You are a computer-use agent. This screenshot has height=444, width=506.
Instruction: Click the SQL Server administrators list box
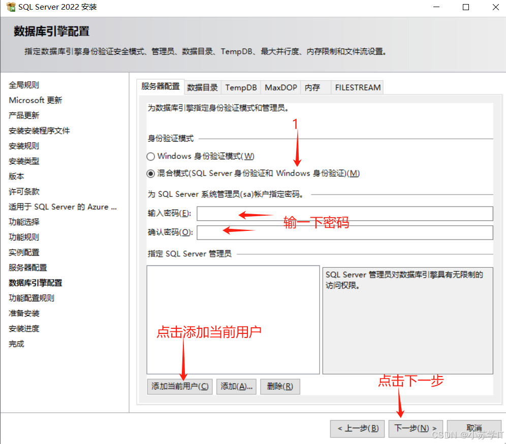pos(233,320)
